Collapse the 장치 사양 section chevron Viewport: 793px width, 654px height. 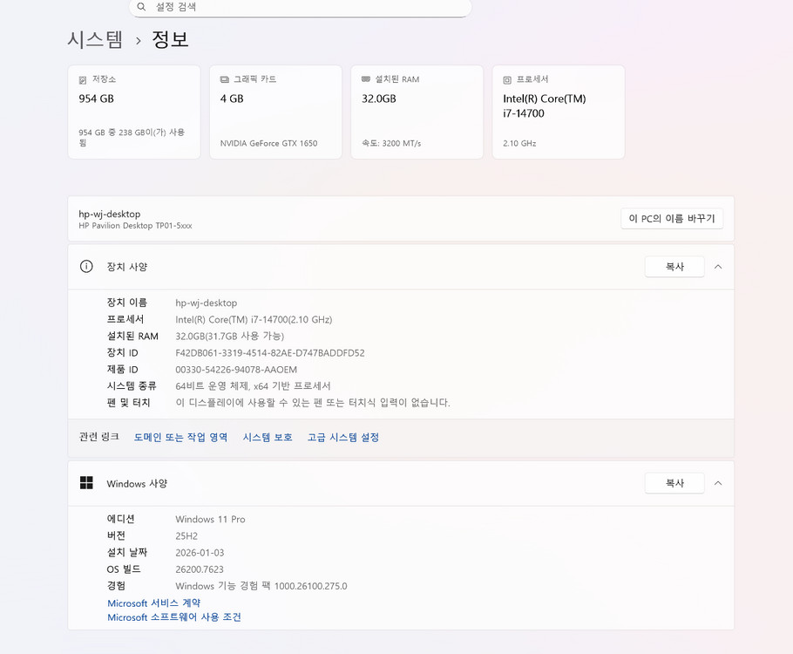(717, 267)
